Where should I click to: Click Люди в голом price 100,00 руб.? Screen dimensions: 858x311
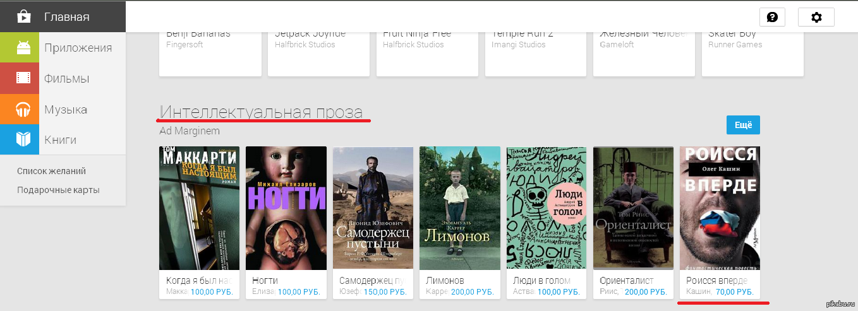[x=560, y=292]
